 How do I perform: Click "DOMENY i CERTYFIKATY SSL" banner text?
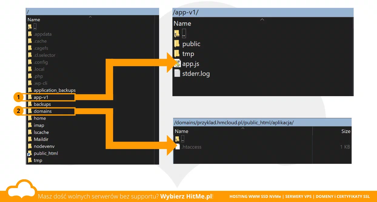coord(343,197)
